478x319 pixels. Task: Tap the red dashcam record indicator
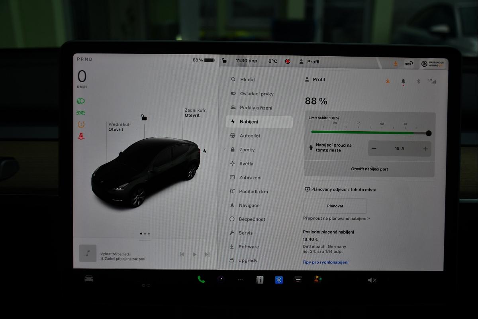tap(288, 61)
